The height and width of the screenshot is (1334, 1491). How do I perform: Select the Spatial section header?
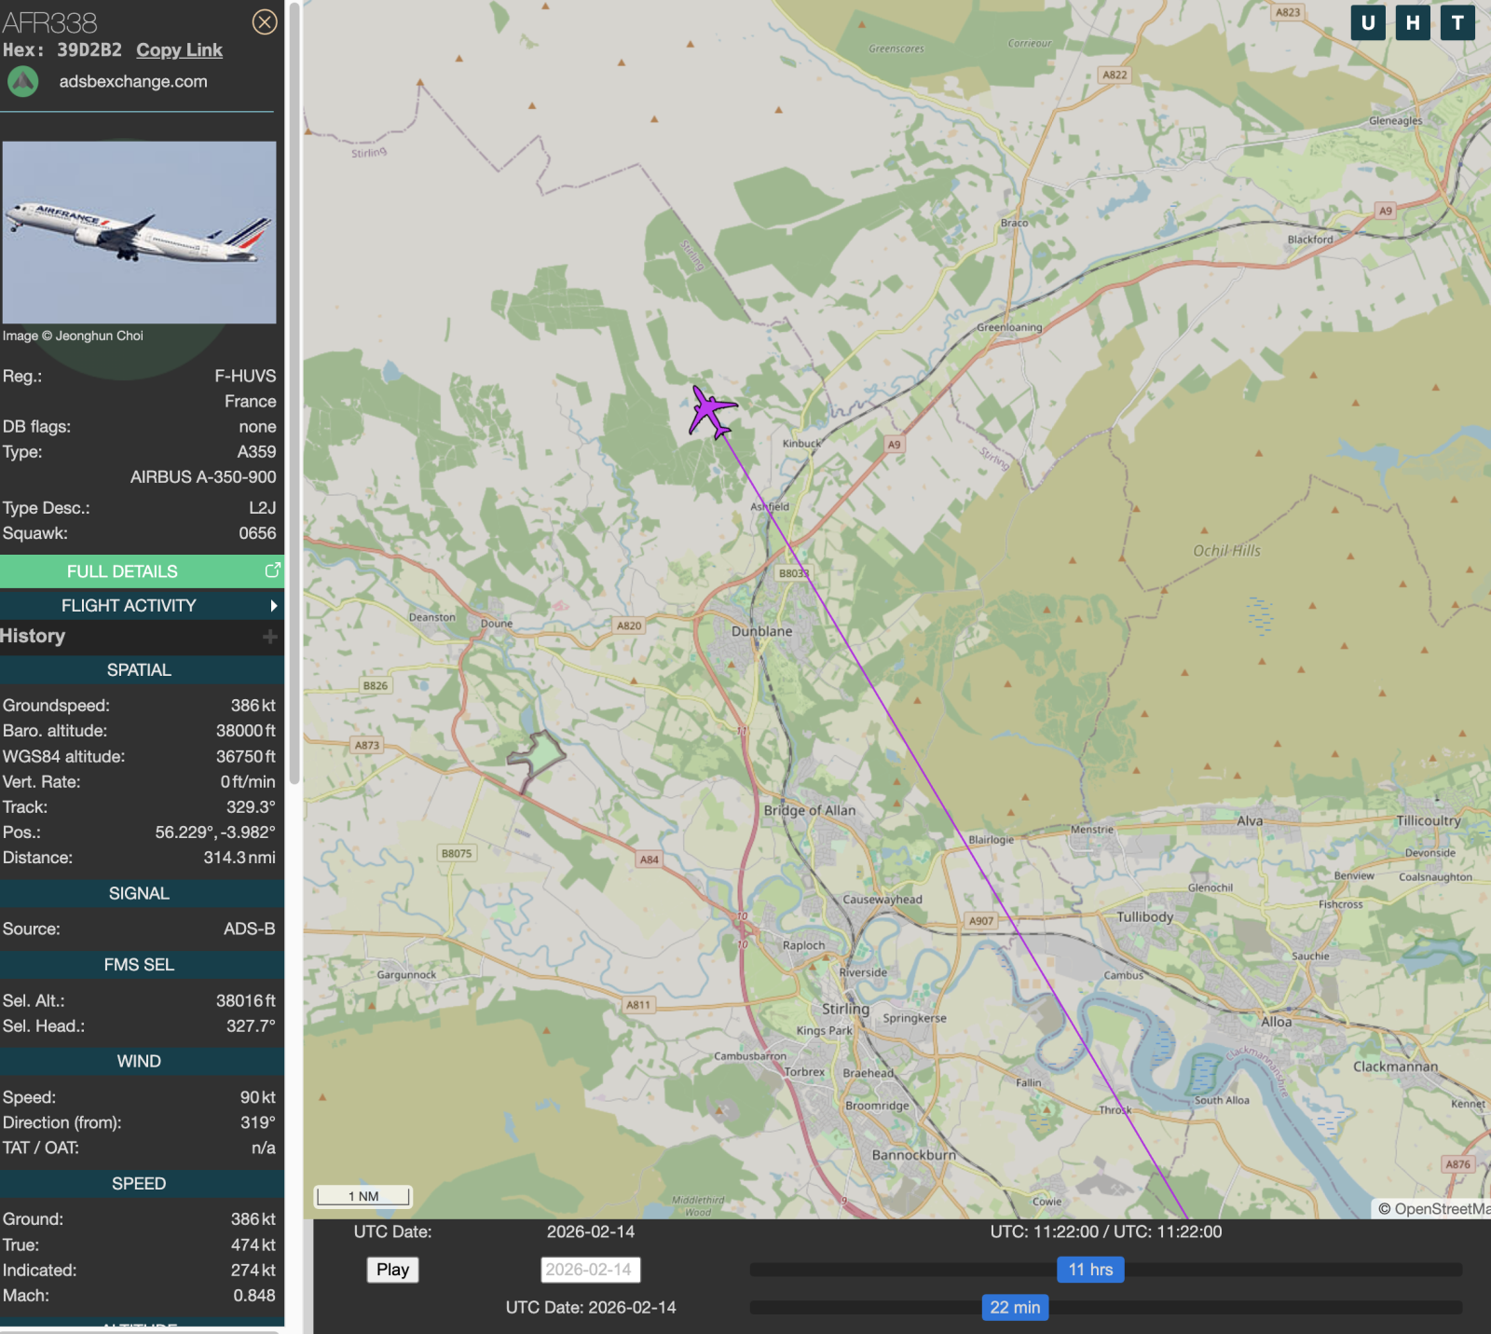(x=139, y=670)
